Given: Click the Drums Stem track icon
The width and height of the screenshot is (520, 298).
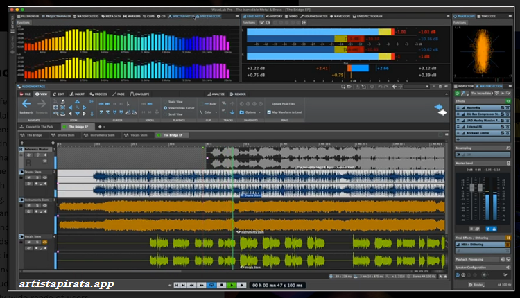Looking at the screenshot, I should pyautogui.click(x=21, y=172).
